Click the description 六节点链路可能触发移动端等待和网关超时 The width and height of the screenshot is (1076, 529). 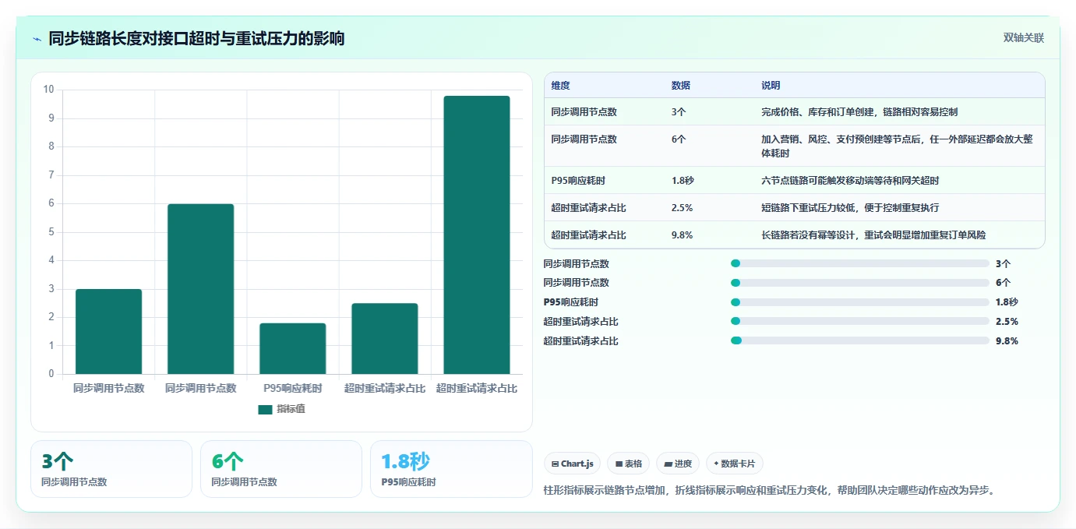[850, 180]
